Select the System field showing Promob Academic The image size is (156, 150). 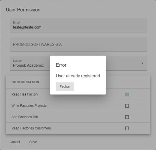click(x=79, y=63)
